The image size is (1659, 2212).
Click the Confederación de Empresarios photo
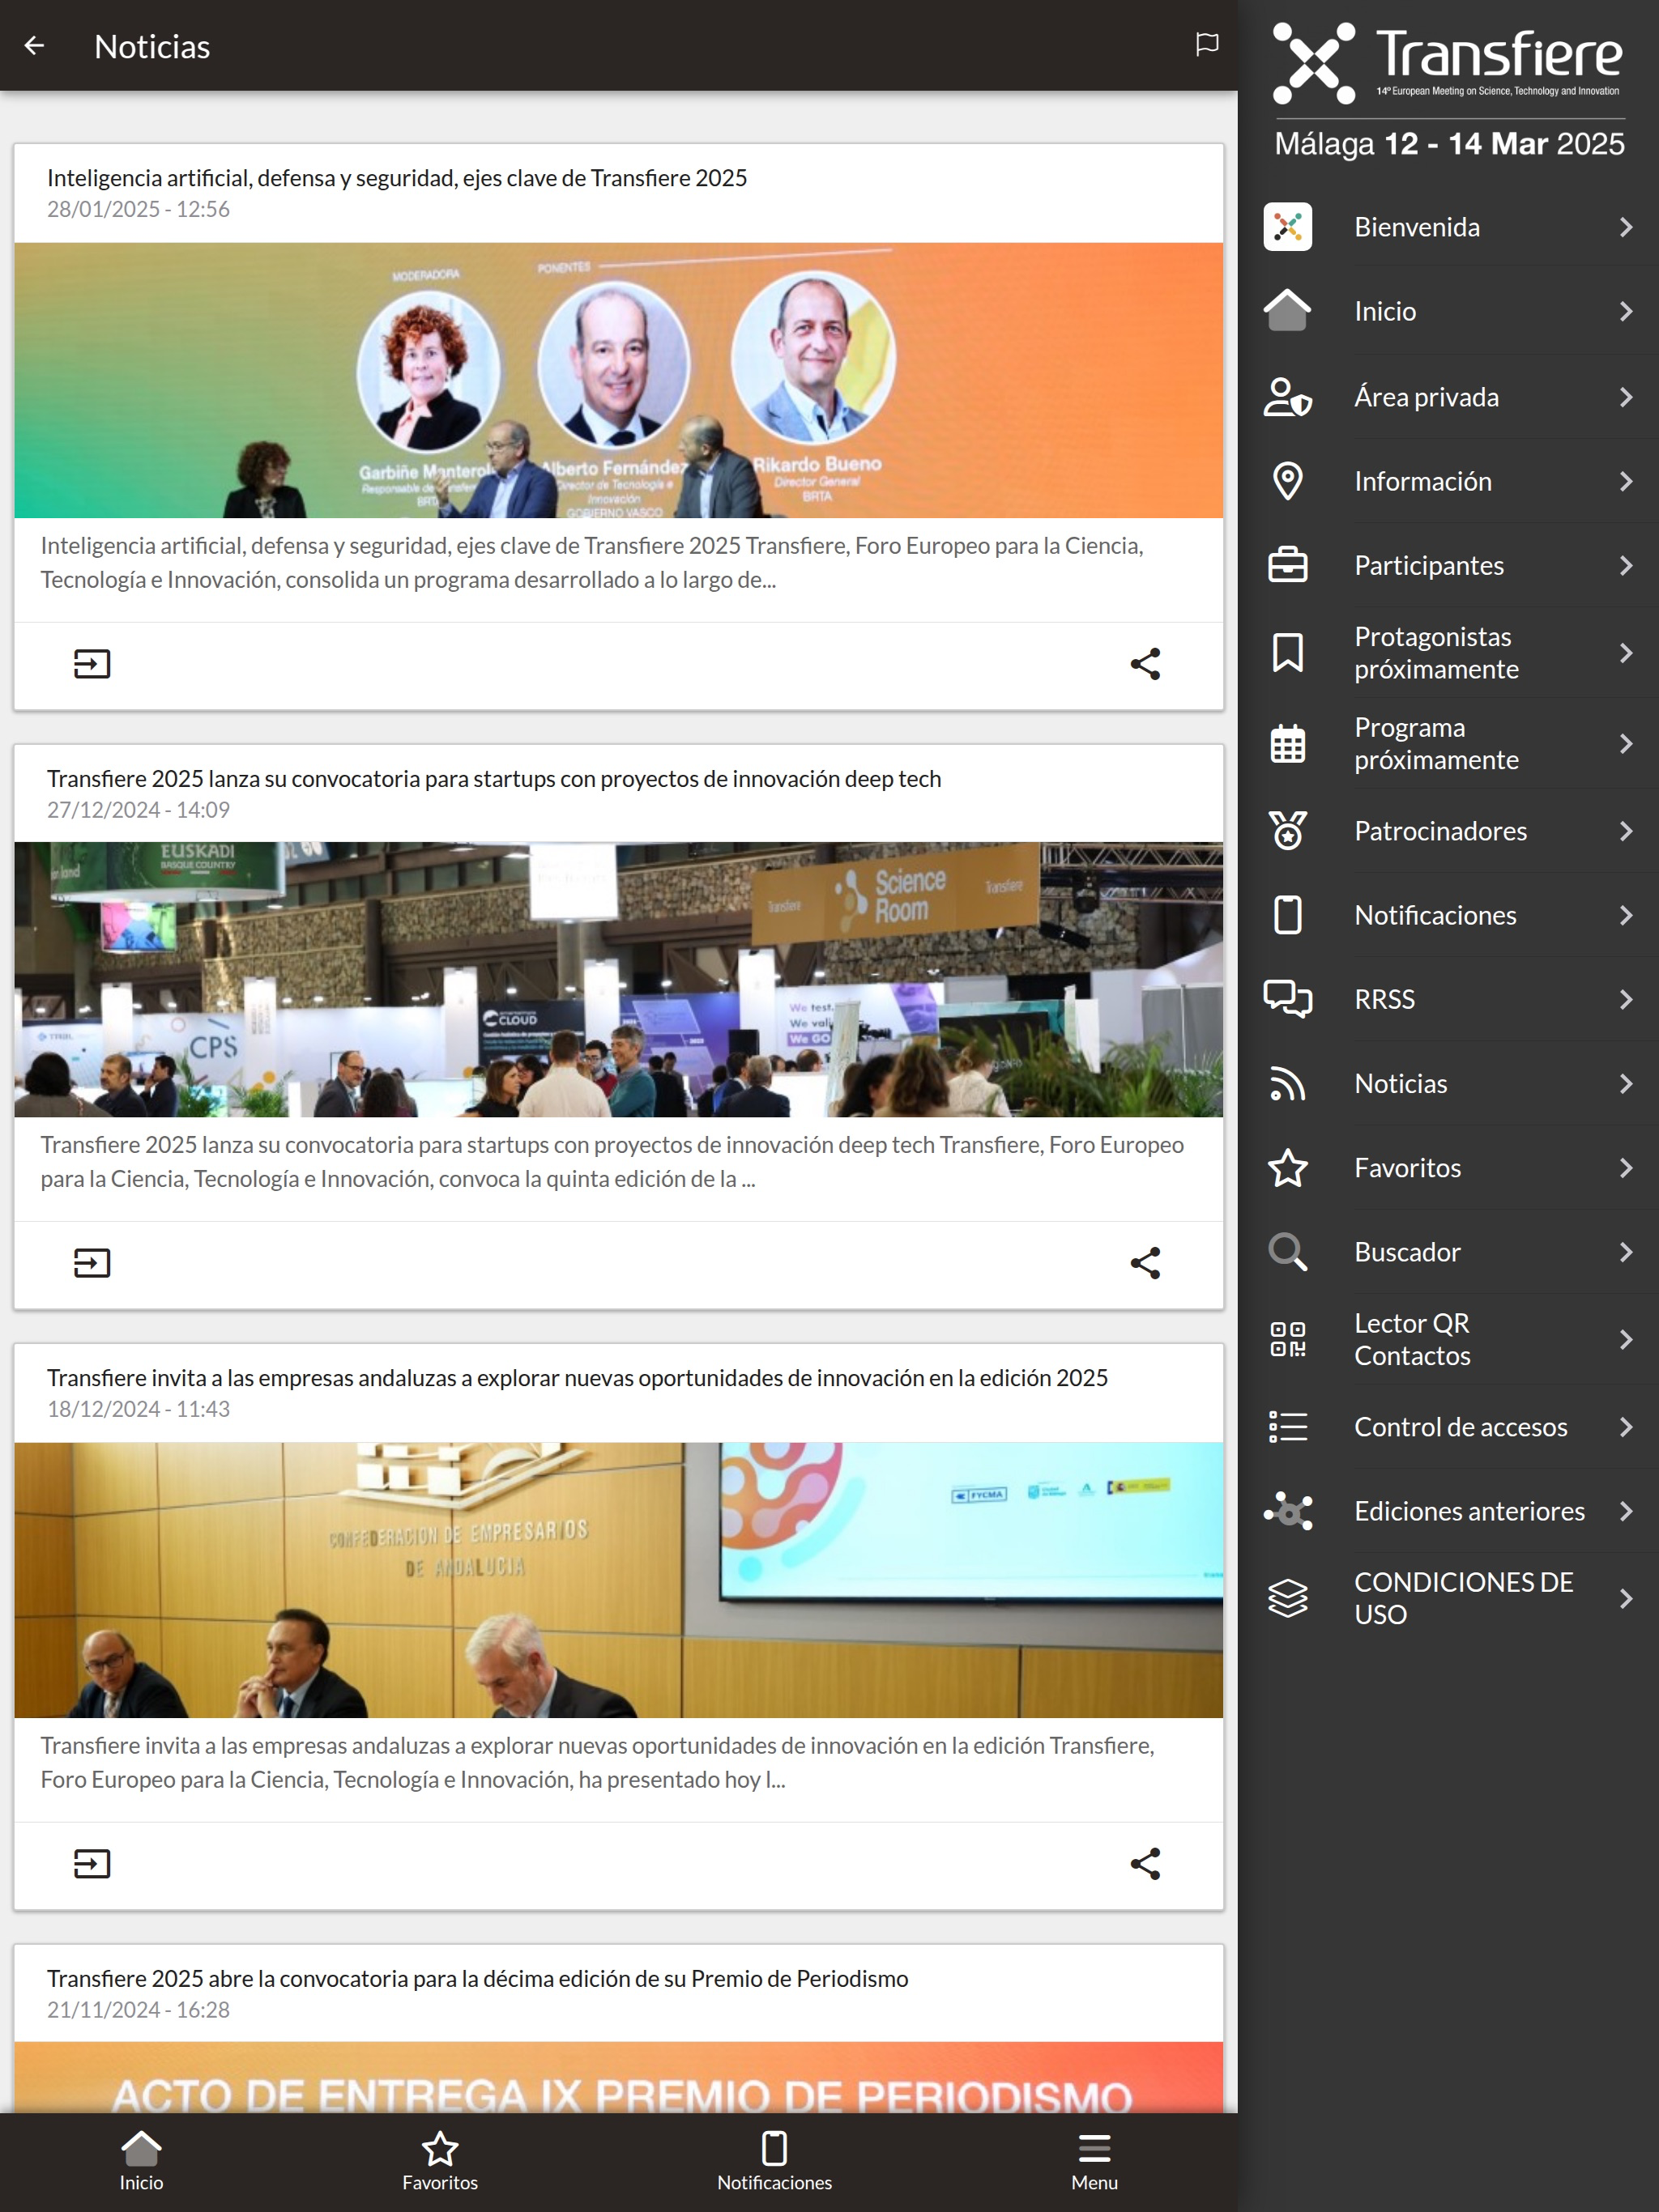[618, 1580]
